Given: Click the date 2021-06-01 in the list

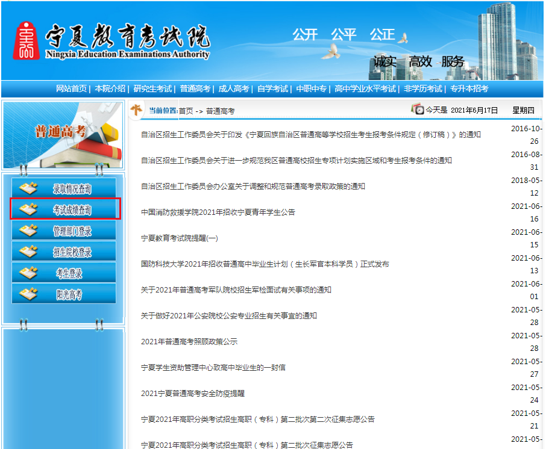Looking at the screenshot, I should (x=527, y=290).
